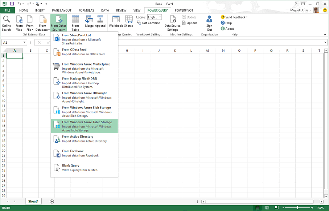Zoom in with plus button

pyautogui.click(x=312, y=208)
